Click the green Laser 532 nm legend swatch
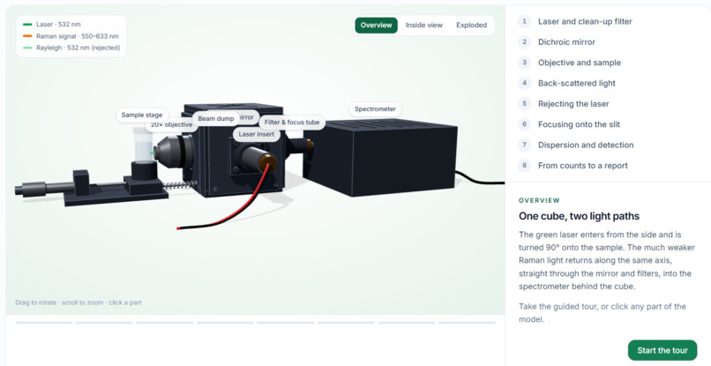The image size is (711, 366). click(x=27, y=25)
